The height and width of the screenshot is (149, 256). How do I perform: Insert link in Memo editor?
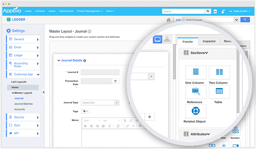click(x=127, y=126)
